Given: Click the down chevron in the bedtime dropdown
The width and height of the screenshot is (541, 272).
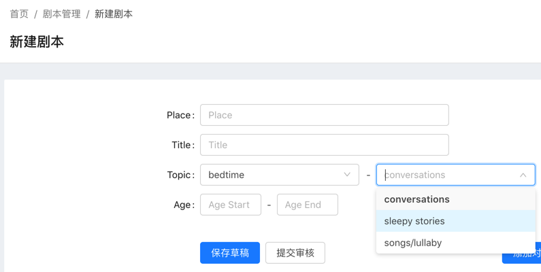Looking at the screenshot, I should coord(347,175).
